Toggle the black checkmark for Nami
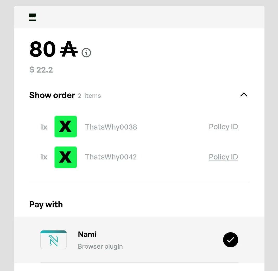278x271 pixels. pos(230,240)
